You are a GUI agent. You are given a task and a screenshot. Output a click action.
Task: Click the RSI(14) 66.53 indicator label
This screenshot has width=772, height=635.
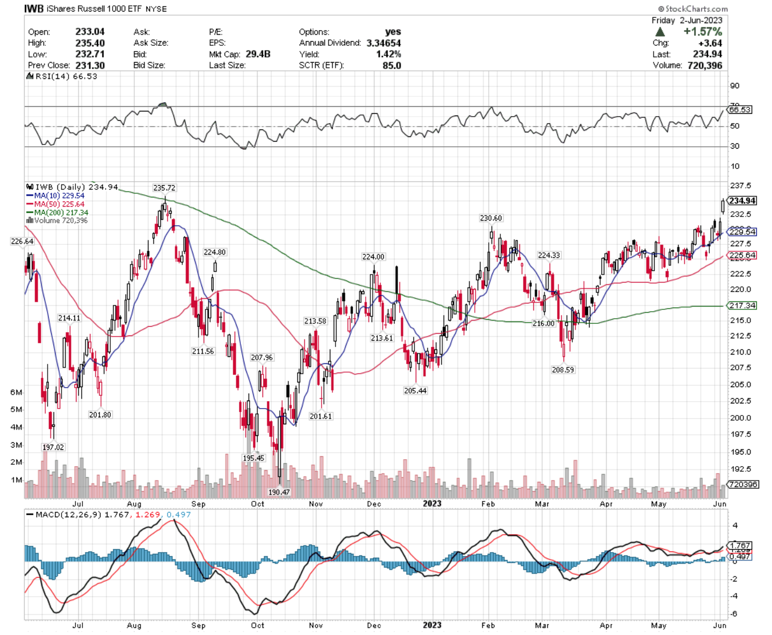pos(62,76)
